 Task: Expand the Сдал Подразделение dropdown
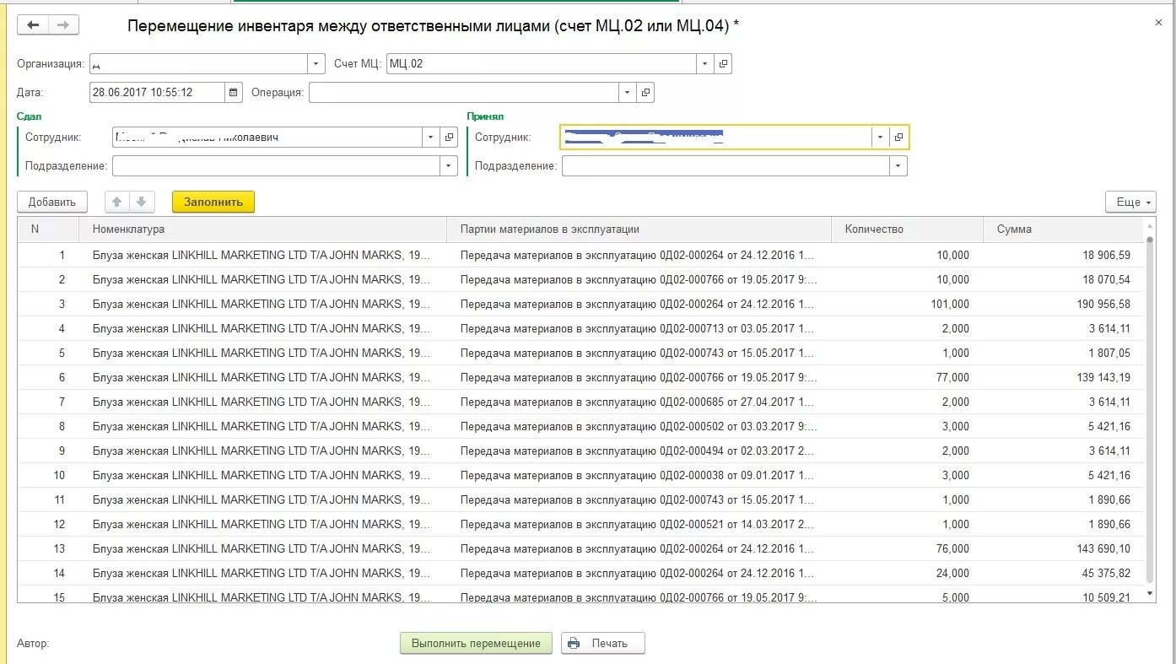tap(449, 166)
